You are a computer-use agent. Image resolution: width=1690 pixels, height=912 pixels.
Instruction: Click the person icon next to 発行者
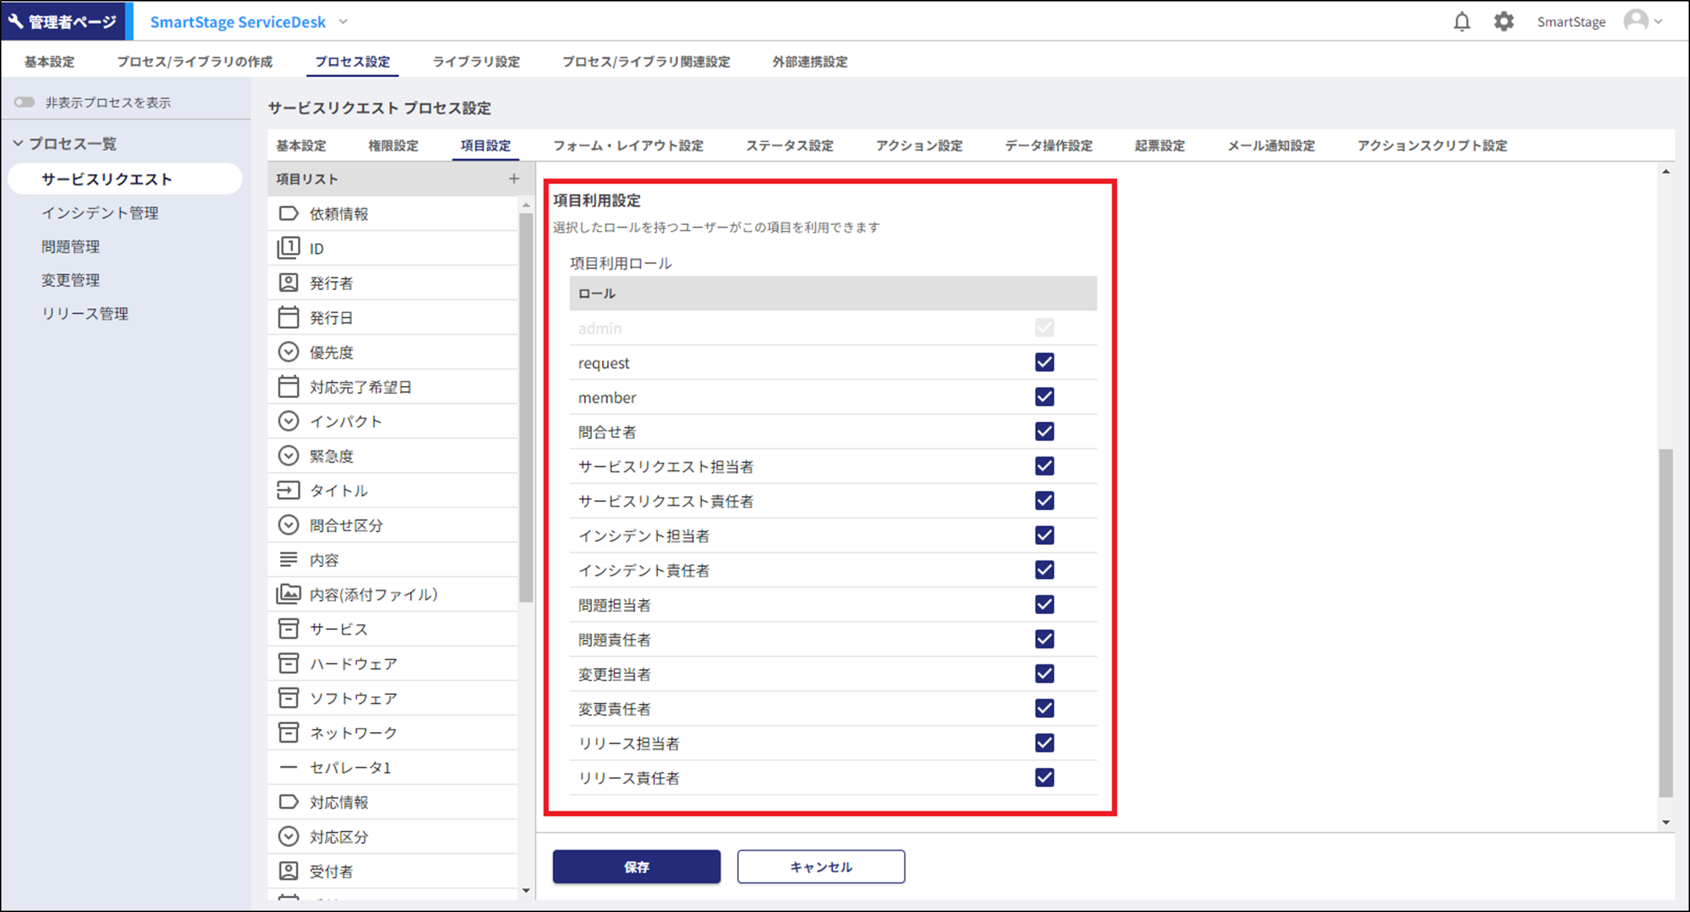coord(289,283)
